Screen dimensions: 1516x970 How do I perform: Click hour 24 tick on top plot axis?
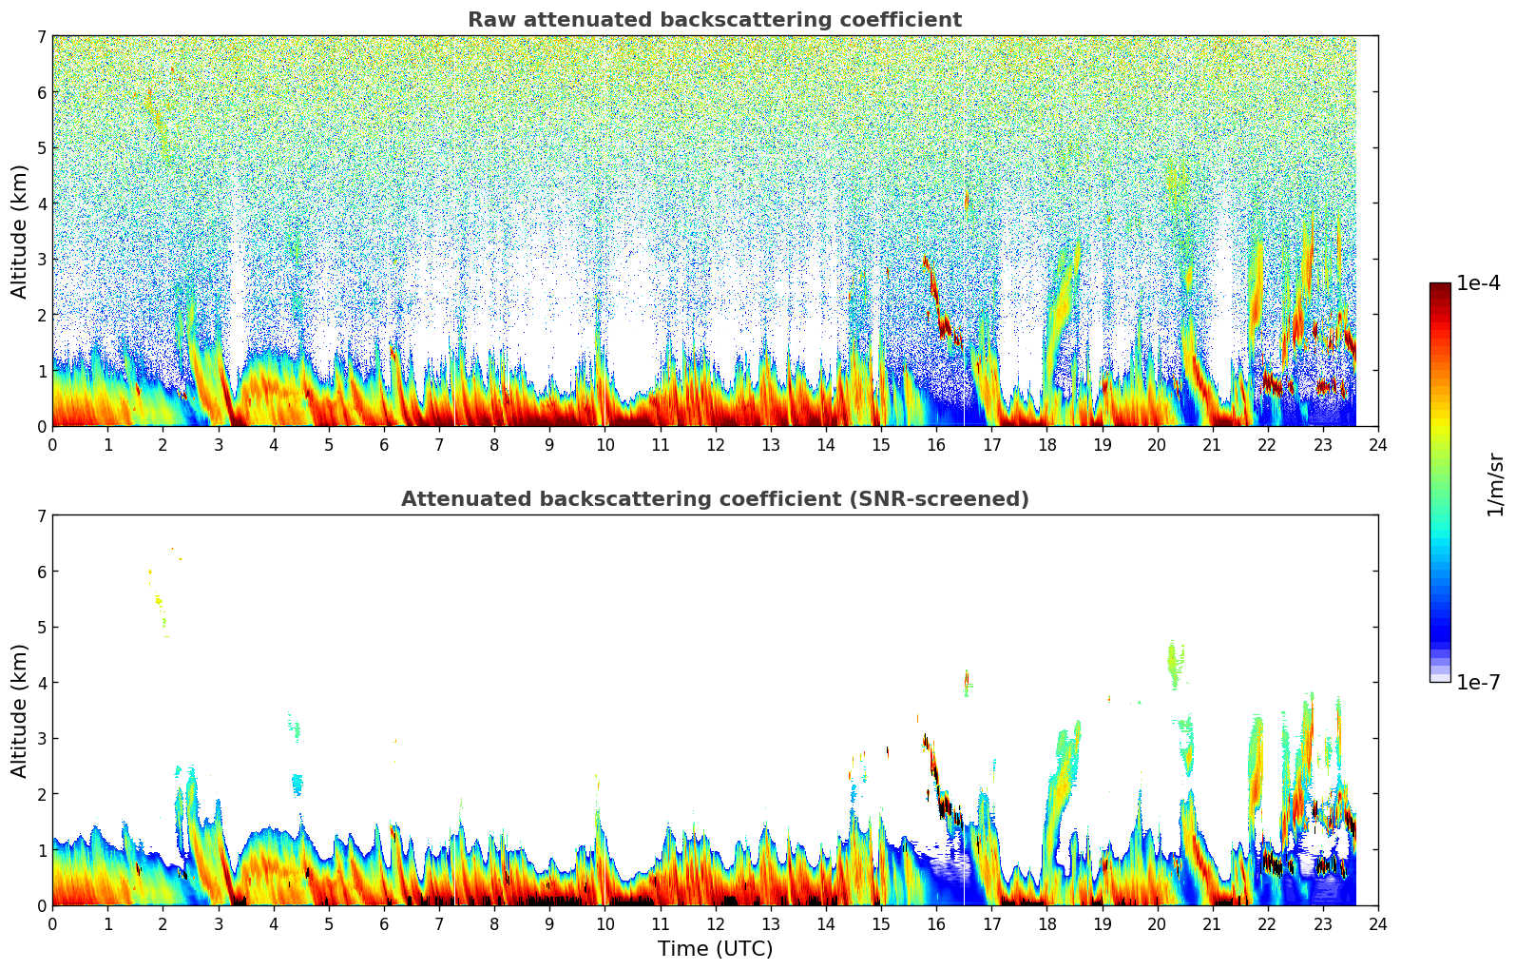(1377, 445)
